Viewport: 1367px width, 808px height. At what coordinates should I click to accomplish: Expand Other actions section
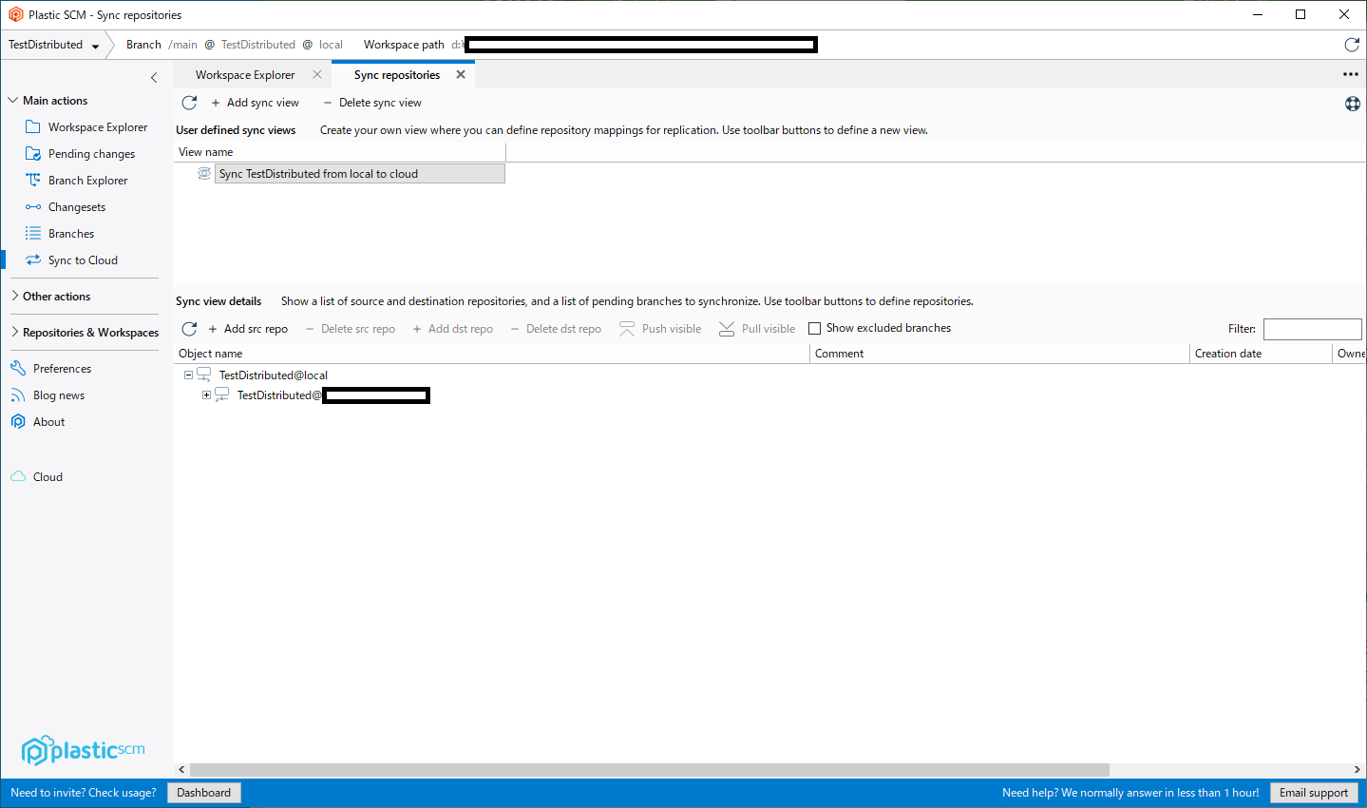14,297
